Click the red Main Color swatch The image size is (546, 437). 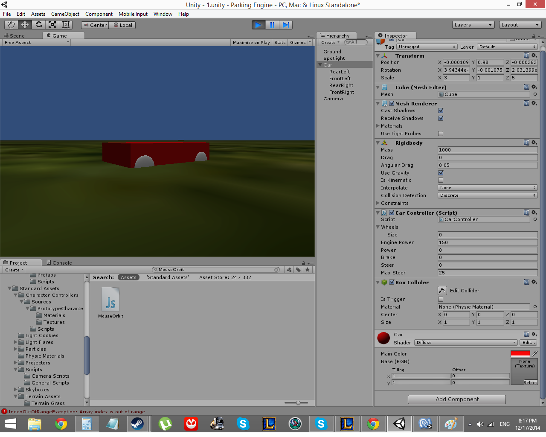coord(520,353)
